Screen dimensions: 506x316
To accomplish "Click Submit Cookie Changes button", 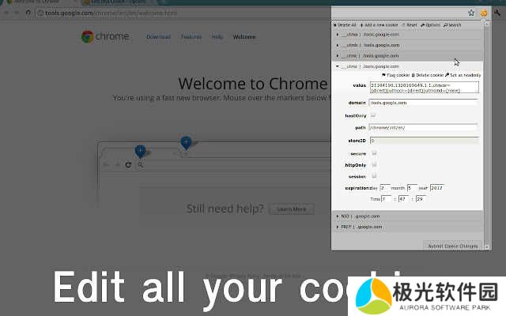I will pyautogui.click(x=451, y=247).
